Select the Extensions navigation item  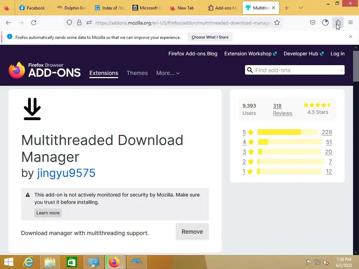[104, 73]
